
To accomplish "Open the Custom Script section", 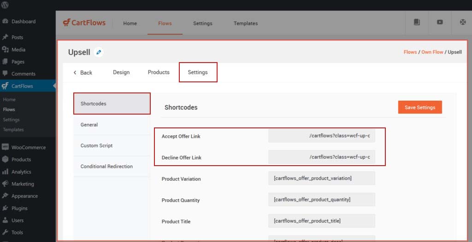I will pyautogui.click(x=112, y=145).
